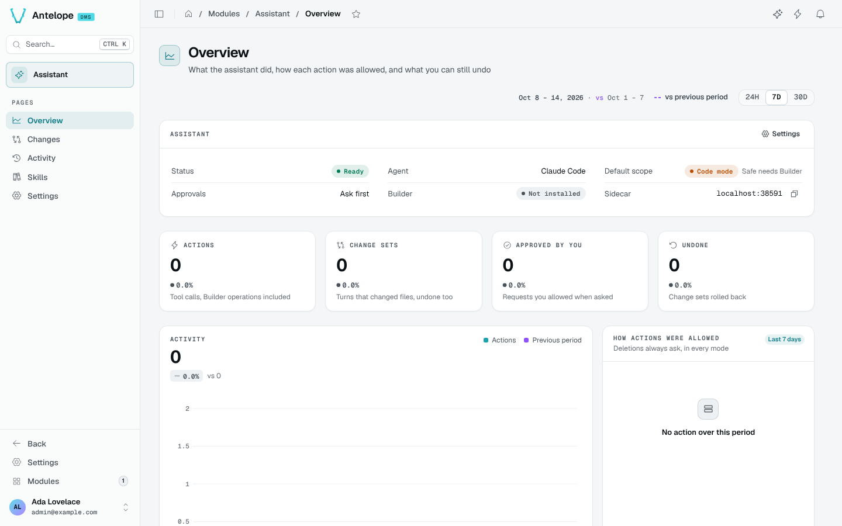Image resolution: width=842 pixels, height=526 pixels.
Task: Click the Actions legend entry
Action: [x=499, y=340]
